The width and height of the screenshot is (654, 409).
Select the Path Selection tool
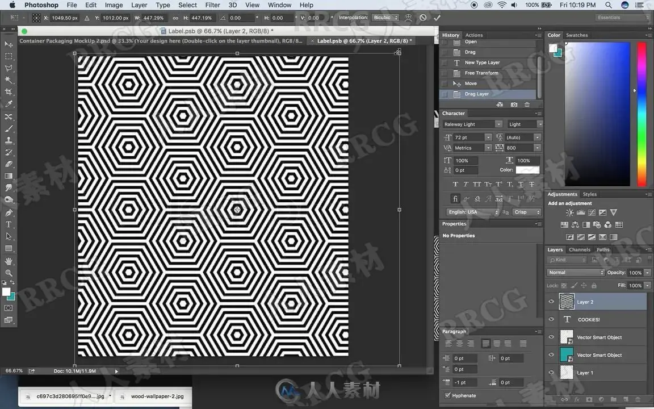point(9,236)
